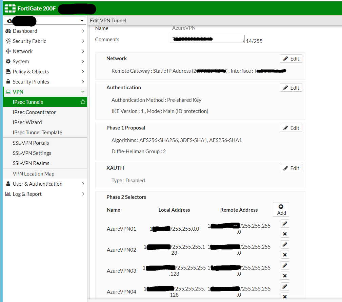
Task: Click the Diffie-Hellman Group : 2 text
Action: pos(139,152)
